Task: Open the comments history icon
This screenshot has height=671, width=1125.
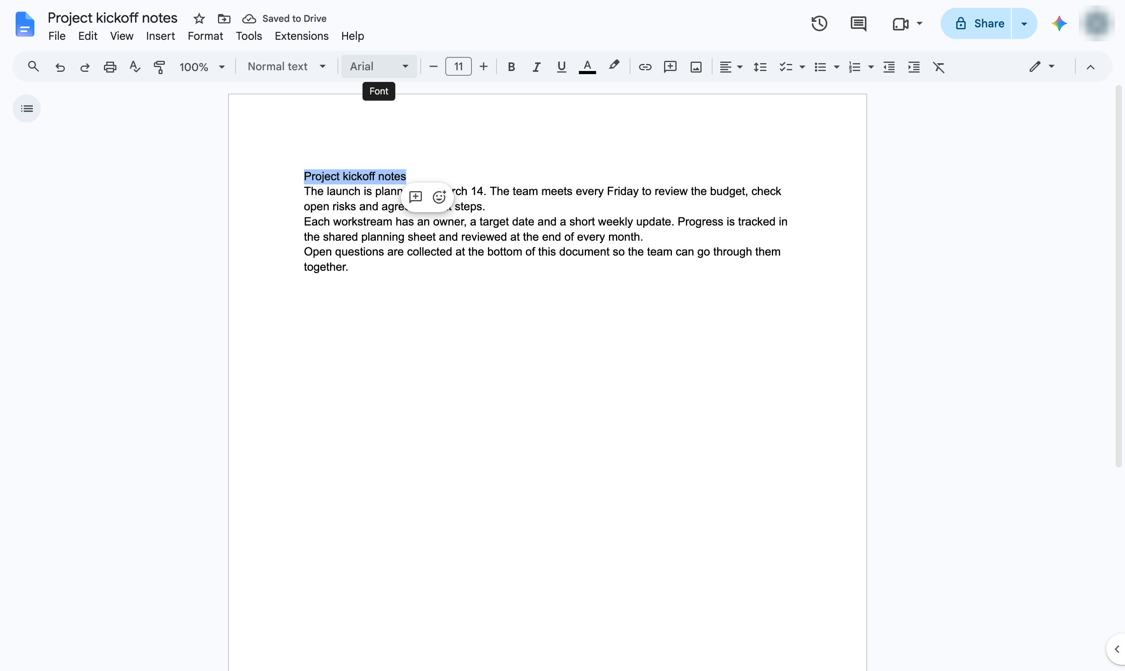Action: 858,23
